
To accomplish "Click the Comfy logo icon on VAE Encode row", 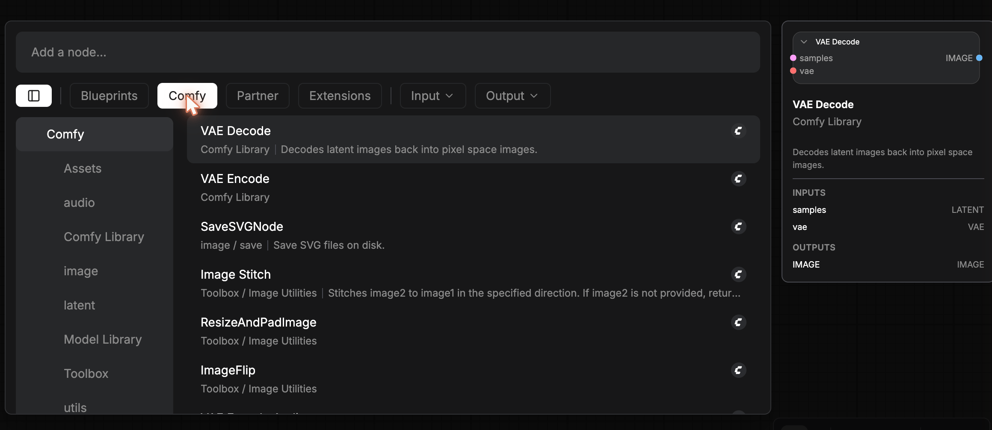I will pos(738,179).
